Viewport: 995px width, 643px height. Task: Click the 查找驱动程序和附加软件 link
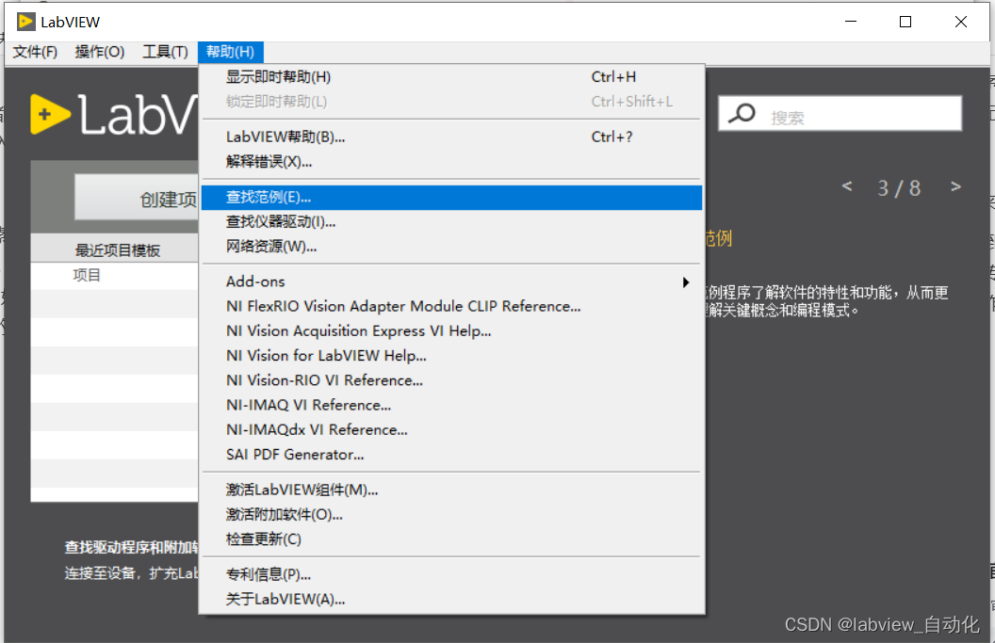click(131, 547)
